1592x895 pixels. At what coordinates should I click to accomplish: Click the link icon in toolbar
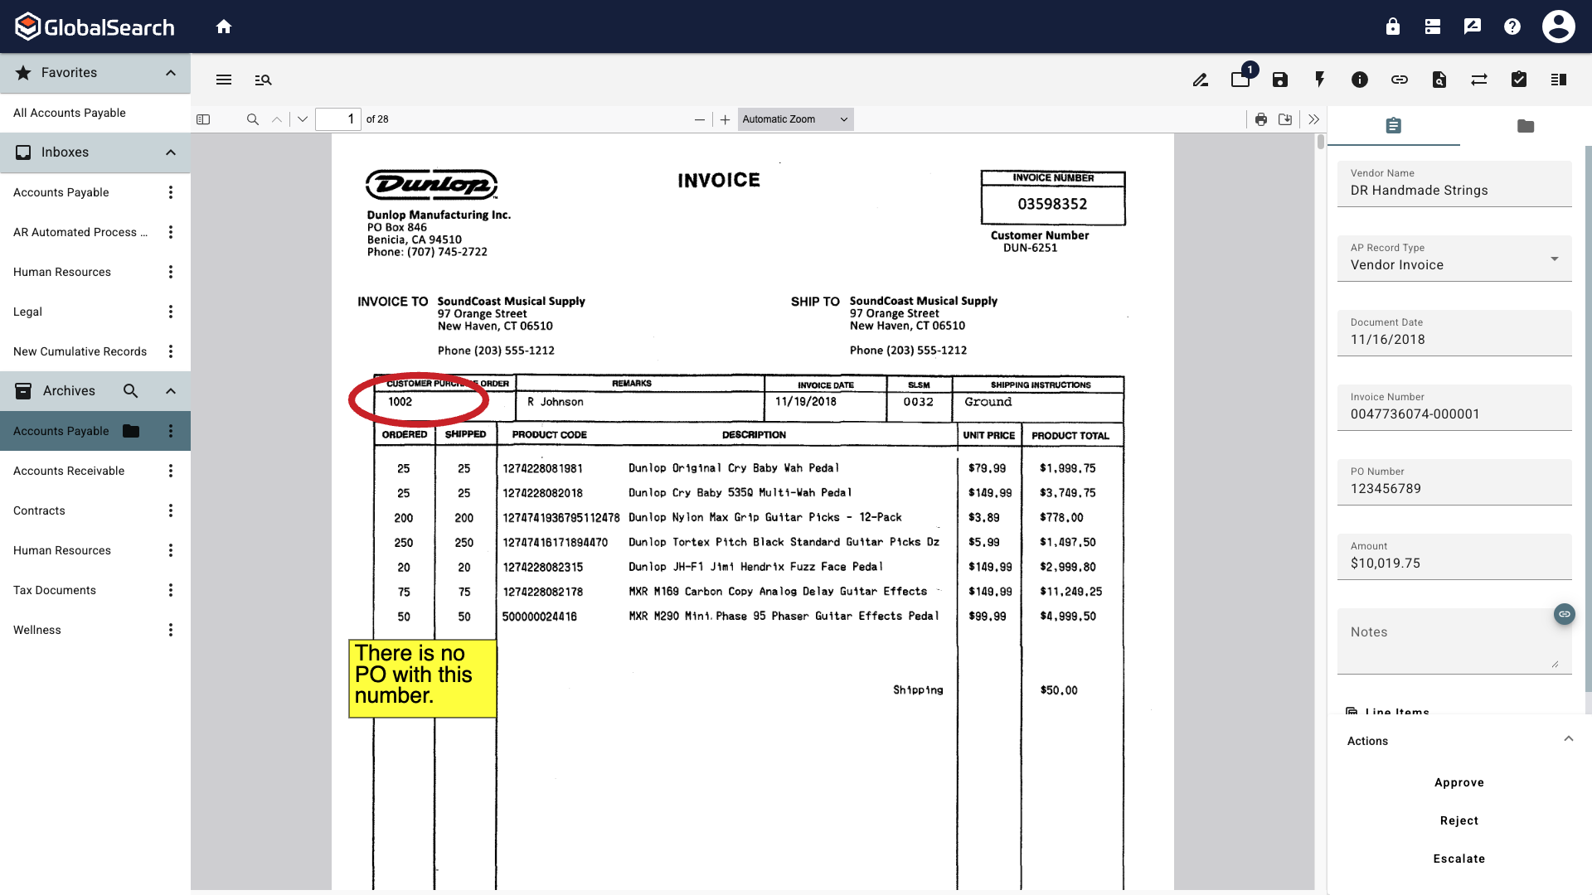(1400, 80)
